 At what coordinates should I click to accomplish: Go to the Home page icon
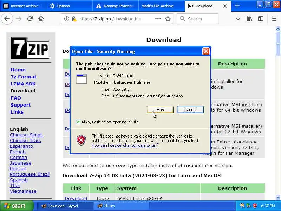(41, 19)
